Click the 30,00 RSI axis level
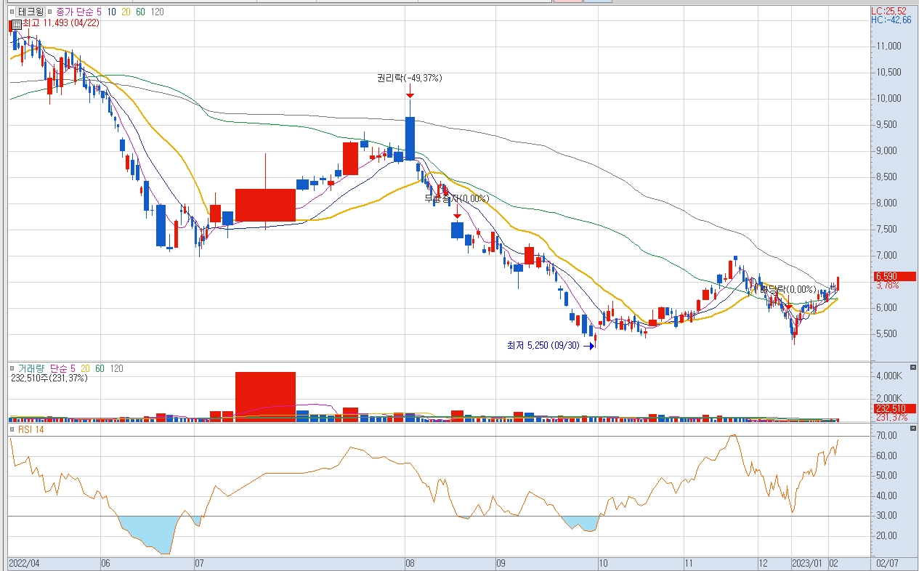 coord(887,515)
